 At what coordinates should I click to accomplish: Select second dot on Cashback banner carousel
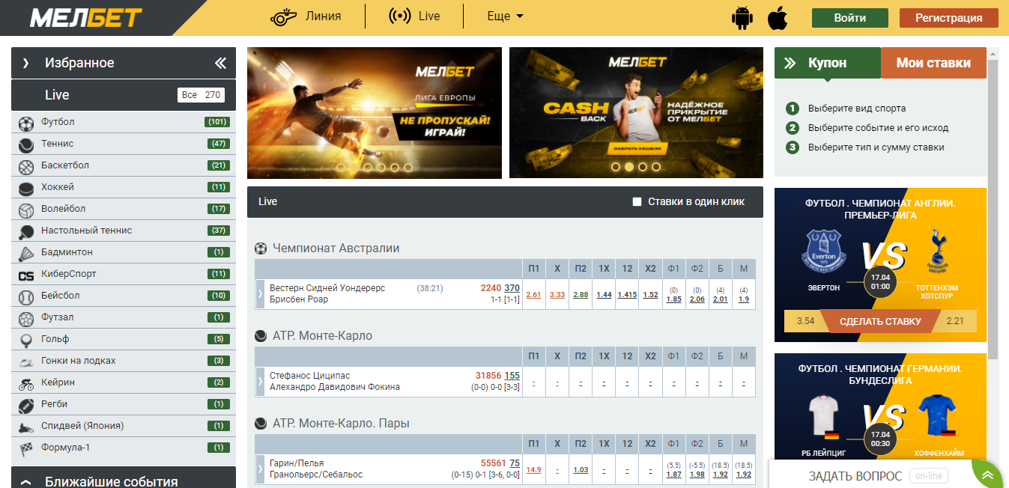pos(629,168)
